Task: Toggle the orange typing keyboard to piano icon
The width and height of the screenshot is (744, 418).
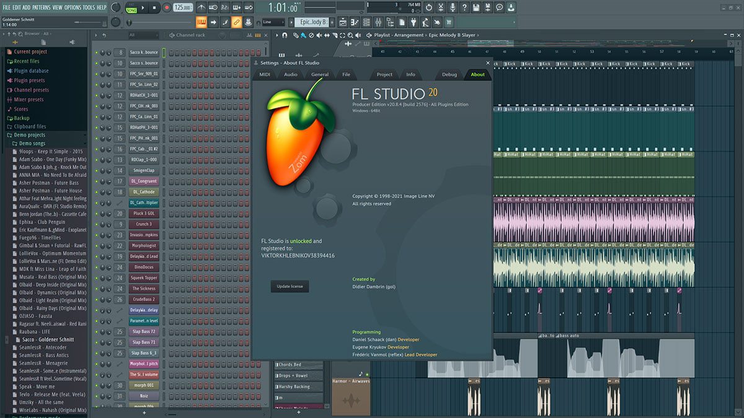Action: pos(201,22)
